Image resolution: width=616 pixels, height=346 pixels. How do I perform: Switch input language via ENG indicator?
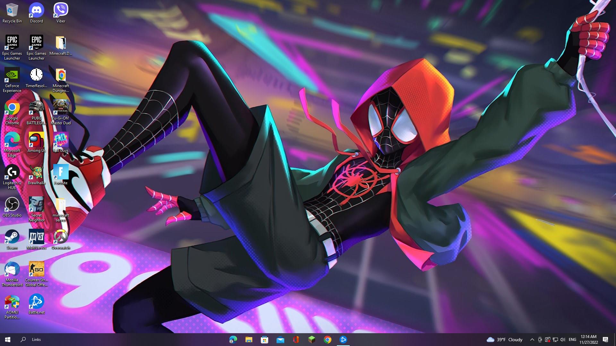[x=572, y=340]
